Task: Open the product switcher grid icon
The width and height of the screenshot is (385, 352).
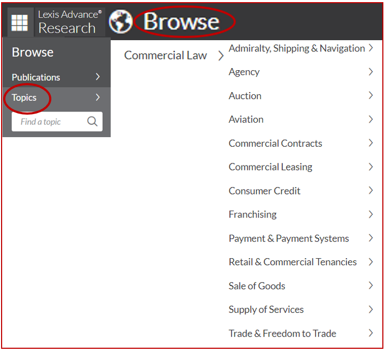Action: [x=20, y=23]
